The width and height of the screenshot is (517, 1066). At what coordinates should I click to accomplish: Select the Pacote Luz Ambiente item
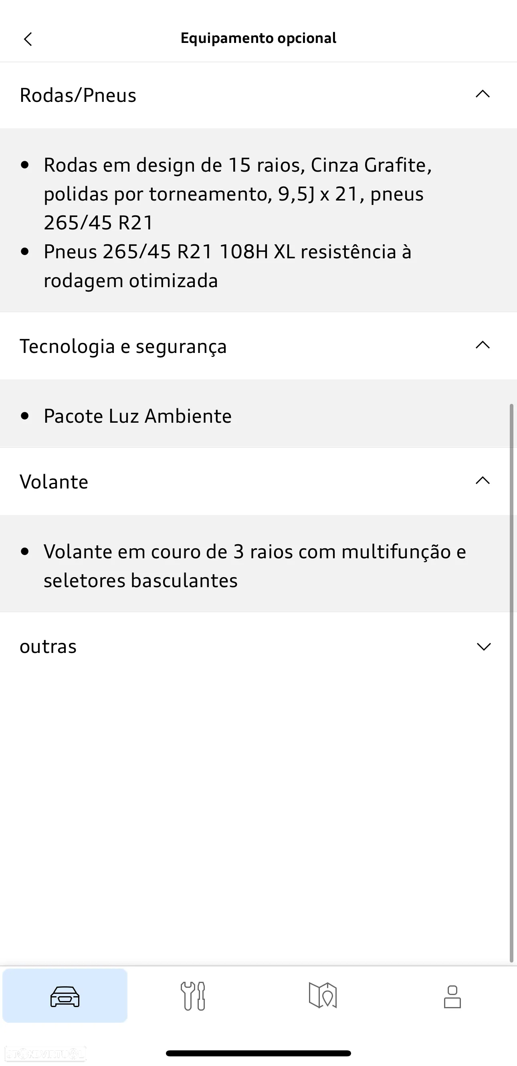coord(138,416)
